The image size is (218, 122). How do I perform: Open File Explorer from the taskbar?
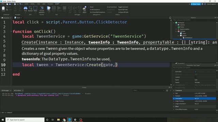[58, 120]
